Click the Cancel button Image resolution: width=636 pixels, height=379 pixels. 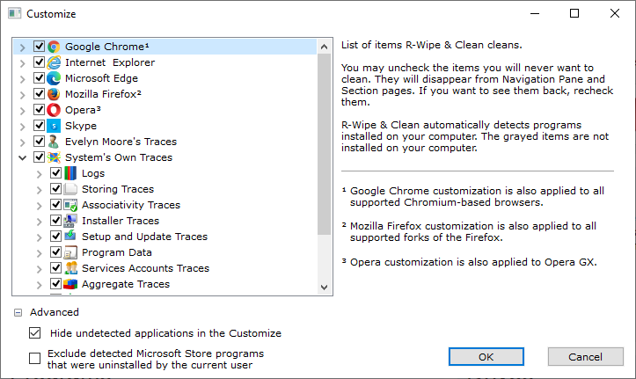tap(585, 357)
